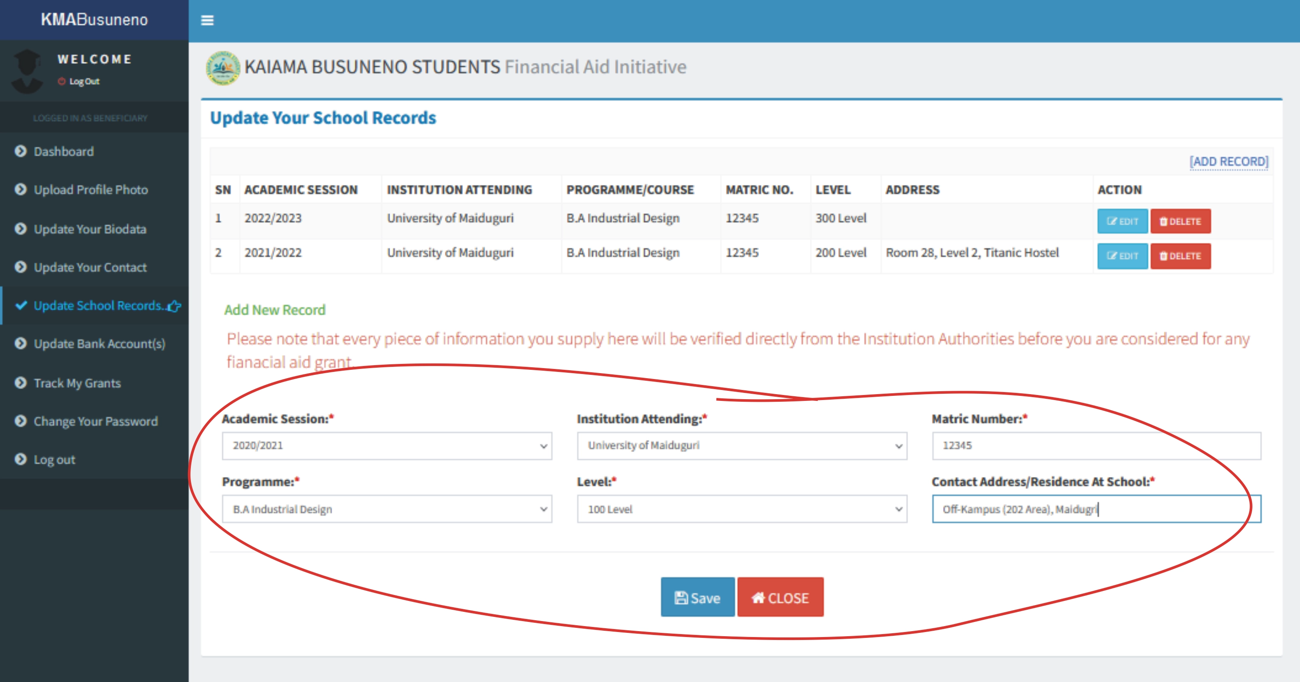Click the arrow icon beside sidebar Log out

click(21, 459)
